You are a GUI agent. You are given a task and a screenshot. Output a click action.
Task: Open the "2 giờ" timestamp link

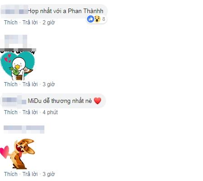48,23
